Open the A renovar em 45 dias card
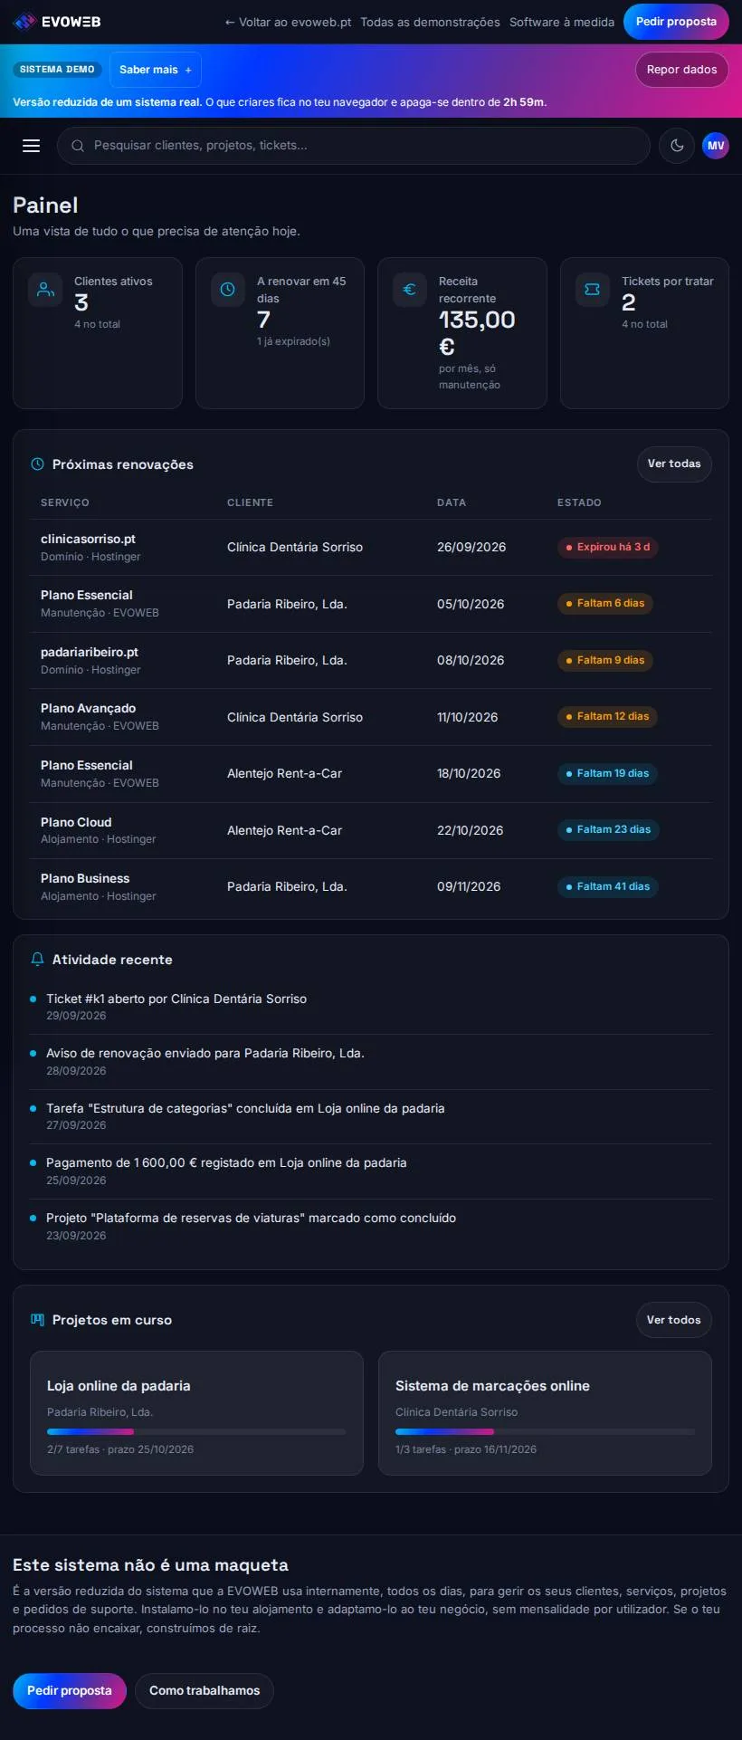This screenshot has height=1740, width=742. (x=280, y=333)
